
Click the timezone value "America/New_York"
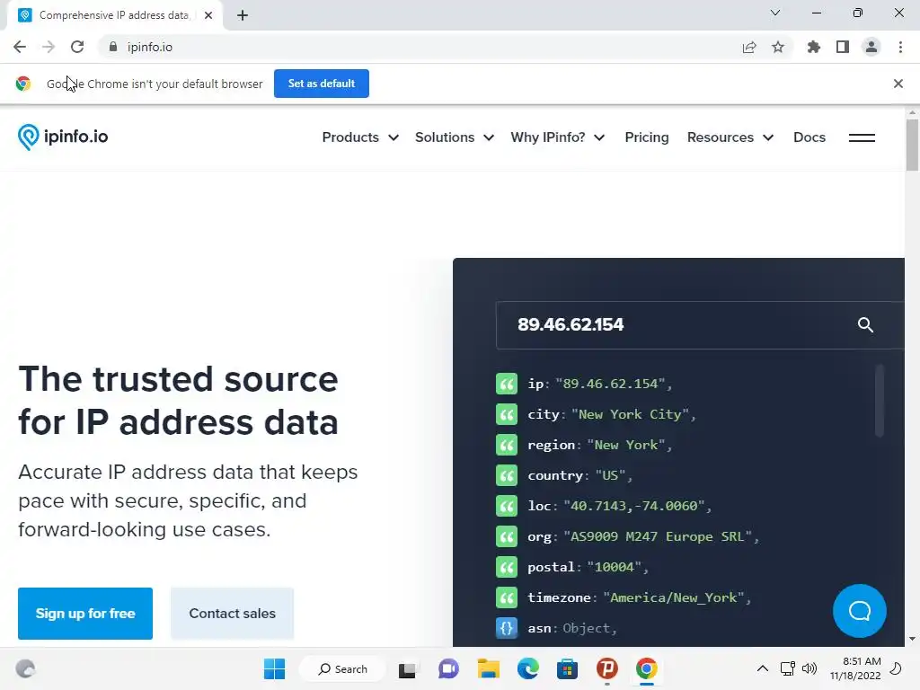coord(674,597)
